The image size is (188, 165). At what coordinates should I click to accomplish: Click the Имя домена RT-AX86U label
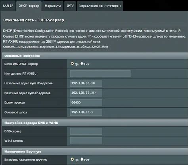21,74
